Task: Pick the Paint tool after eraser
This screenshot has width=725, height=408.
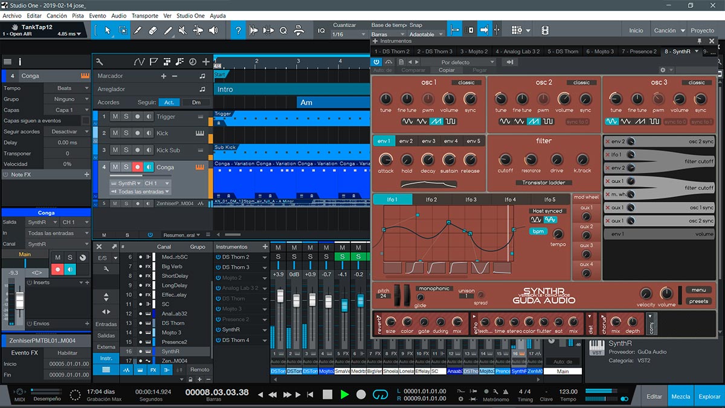Action: click(x=168, y=30)
